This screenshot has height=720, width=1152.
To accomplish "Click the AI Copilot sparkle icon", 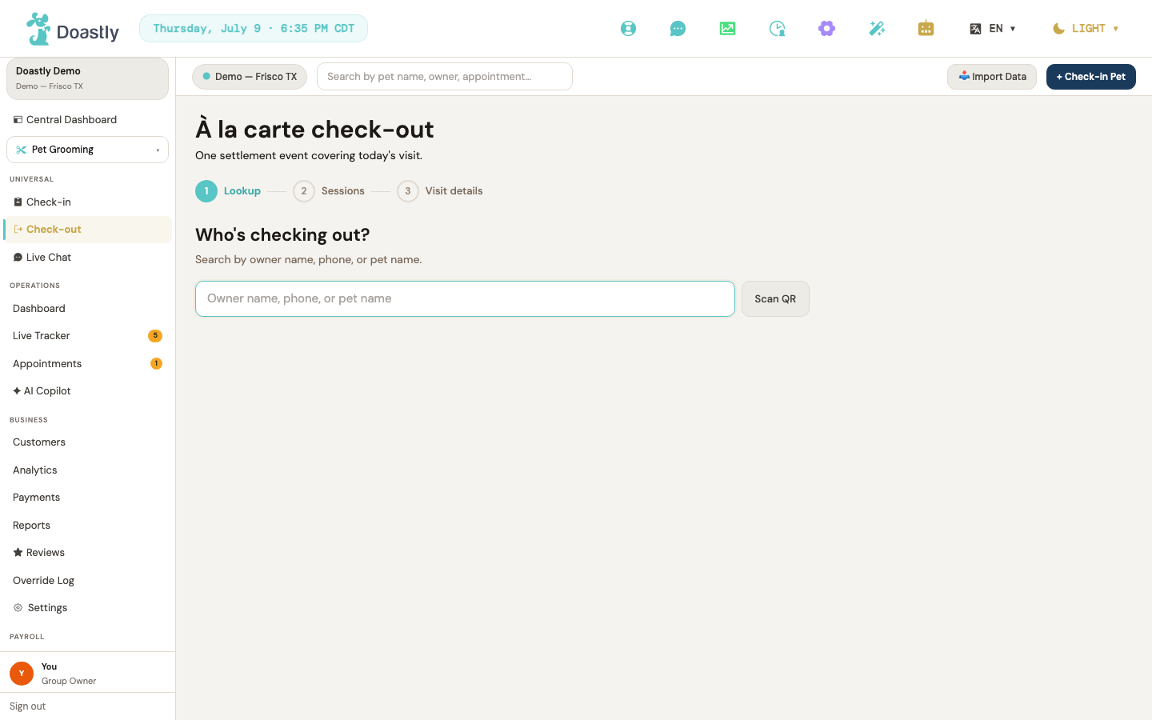I will pos(17,391).
